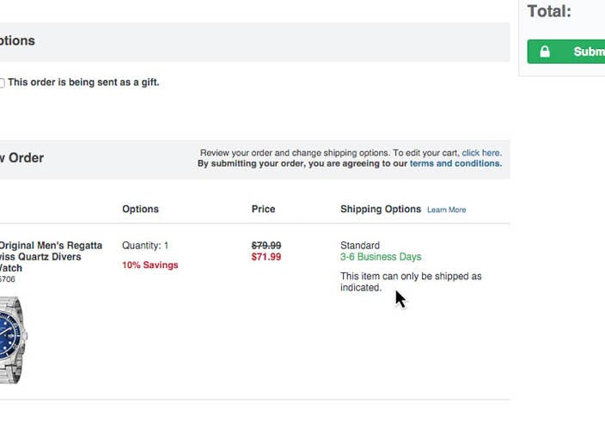This screenshot has height=427, width=605.
Task: Click the Total label in order summary
Action: [x=548, y=11]
